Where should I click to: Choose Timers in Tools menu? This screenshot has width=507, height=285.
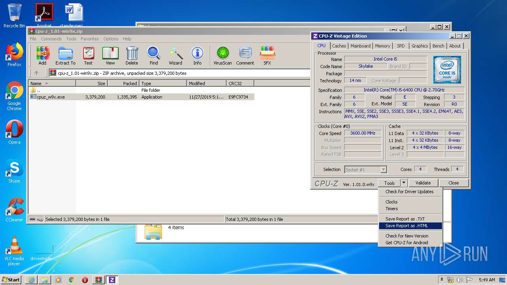[410, 209]
